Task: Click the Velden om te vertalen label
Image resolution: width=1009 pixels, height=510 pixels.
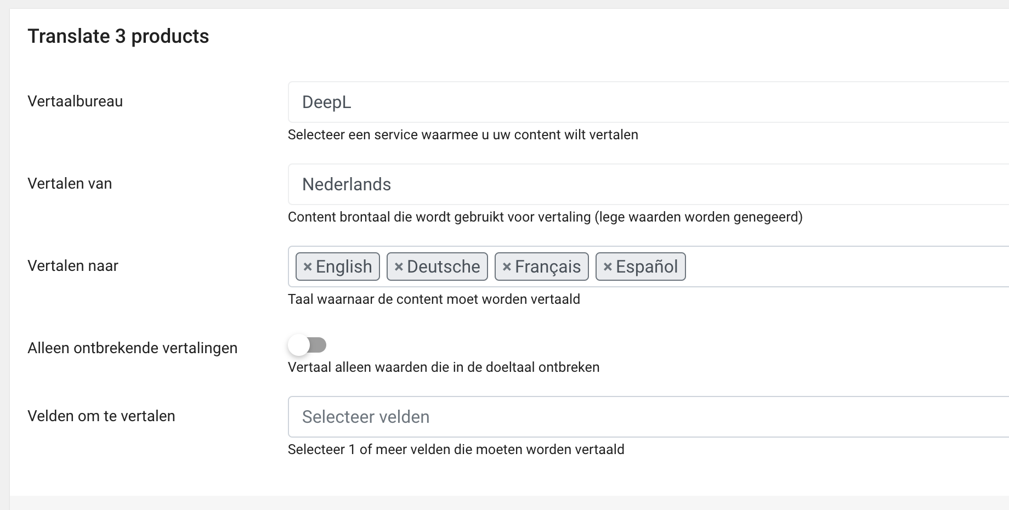Action: pos(101,416)
